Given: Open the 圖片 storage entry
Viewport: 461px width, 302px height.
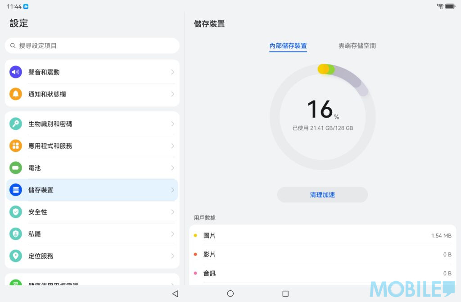Looking at the screenshot, I should coord(322,236).
